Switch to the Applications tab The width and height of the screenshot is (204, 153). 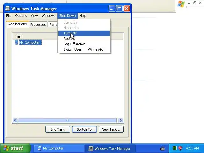point(18,24)
